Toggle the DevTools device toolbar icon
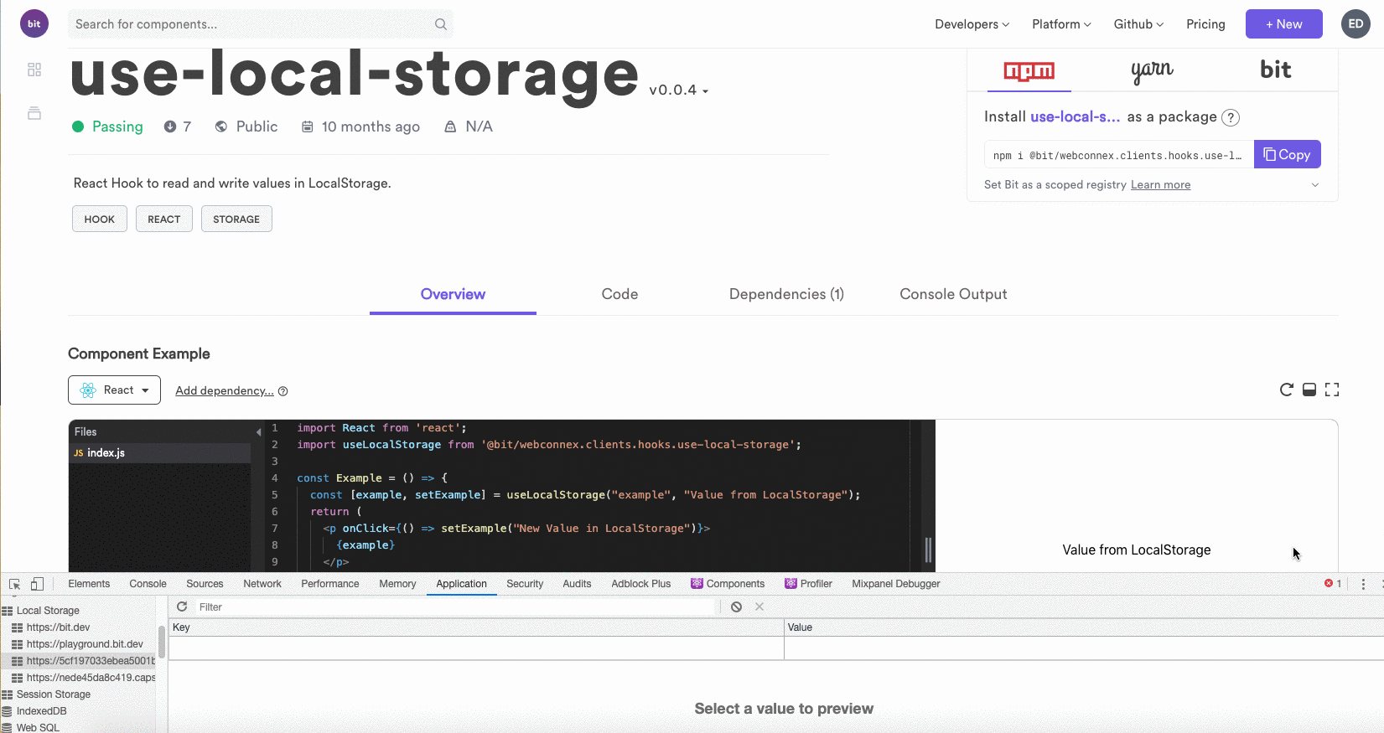The height and width of the screenshot is (733, 1384). pos(37,584)
